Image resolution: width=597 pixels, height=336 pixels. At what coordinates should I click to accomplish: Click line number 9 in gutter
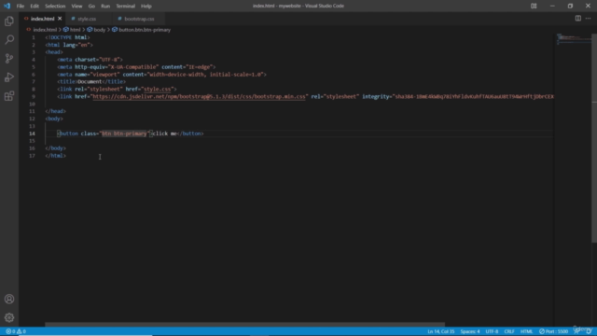coord(34,96)
